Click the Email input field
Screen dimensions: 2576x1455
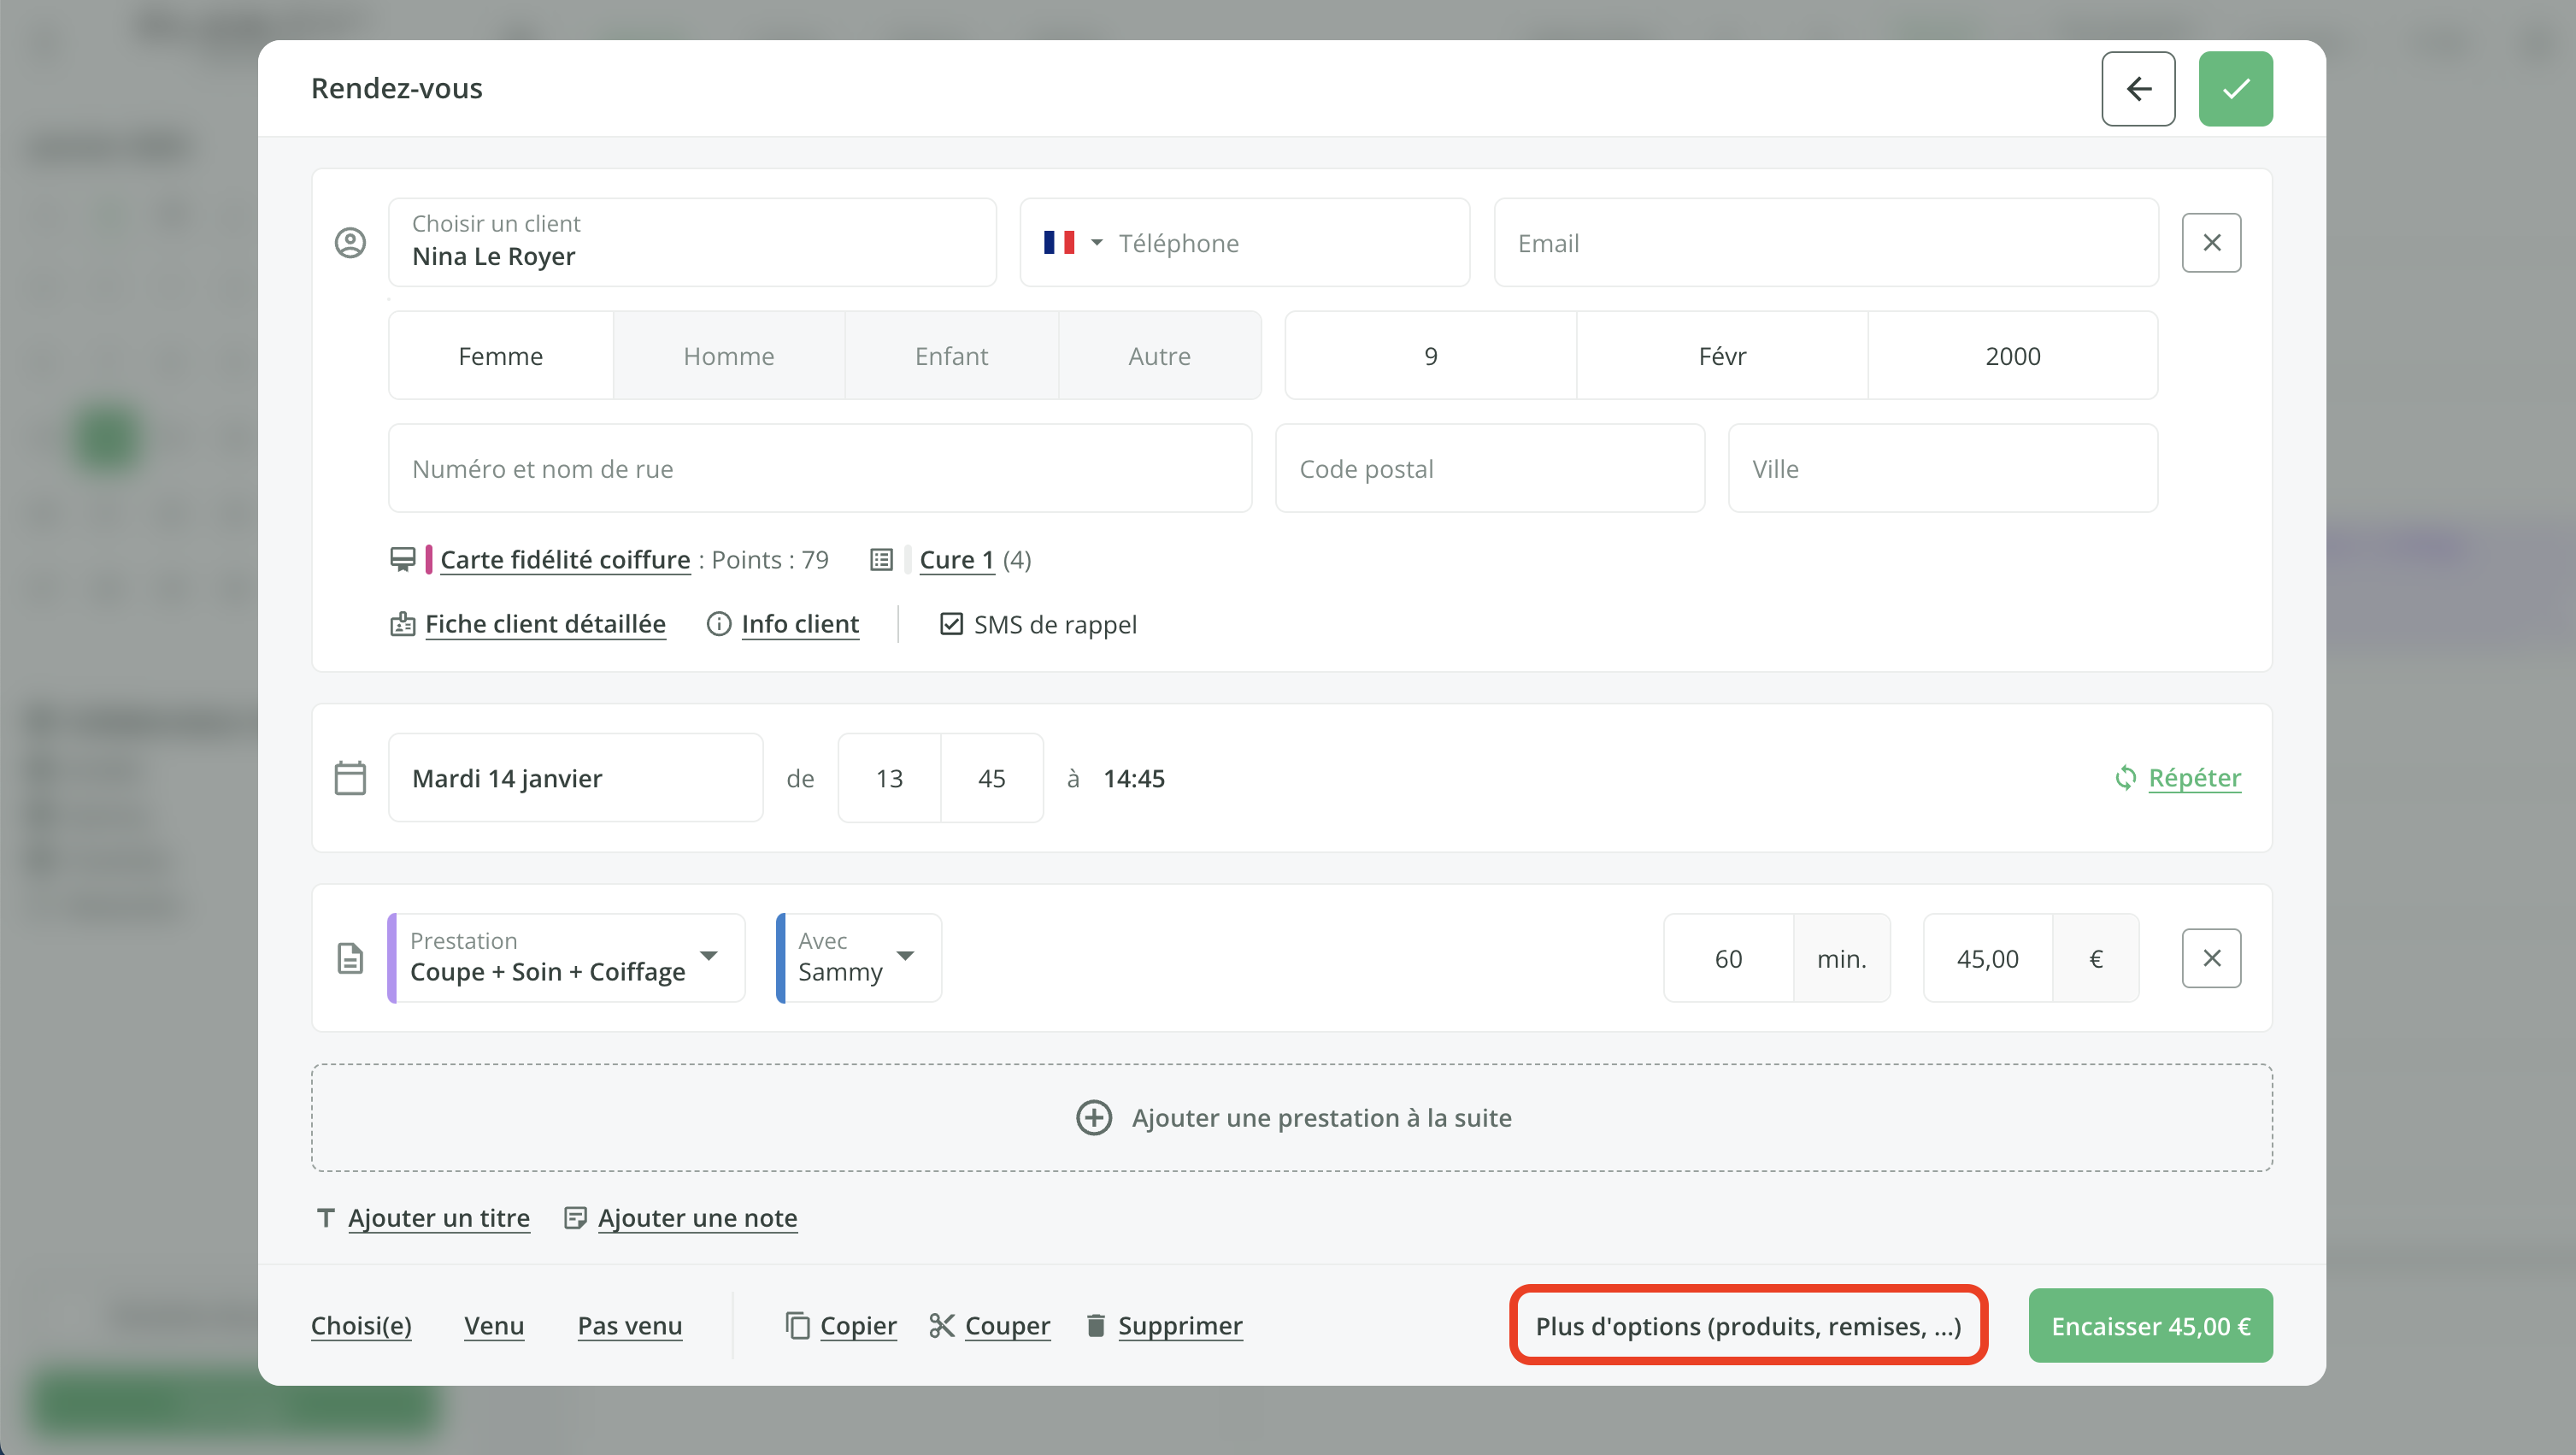click(1825, 243)
